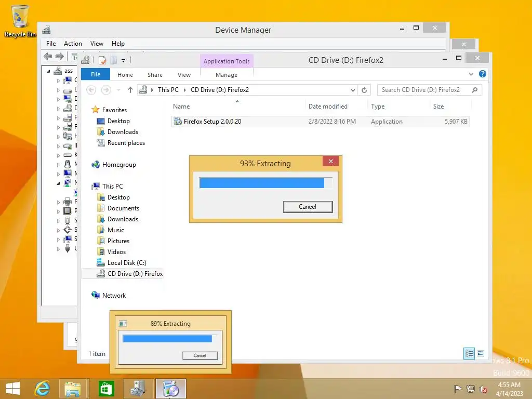532x399 pixels.
Task: Switch to the Home ribbon tab
Action: 125,75
